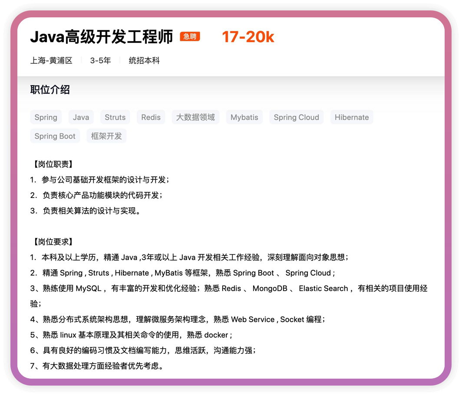Choose the Struts skill tag
The image size is (462, 396).
(x=115, y=117)
